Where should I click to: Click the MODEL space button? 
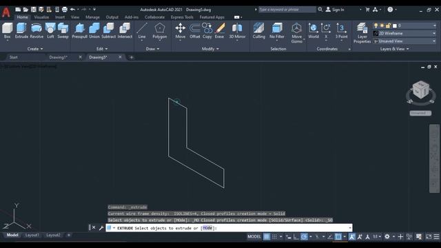click(x=254, y=237)
